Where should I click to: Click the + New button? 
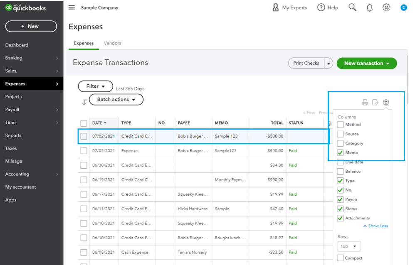[x=31, y=26]
